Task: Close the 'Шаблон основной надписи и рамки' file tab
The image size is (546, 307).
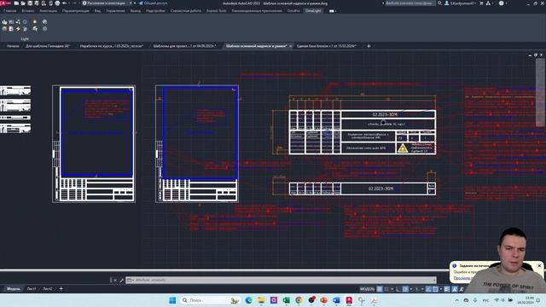Action: [x=290, y=46]
